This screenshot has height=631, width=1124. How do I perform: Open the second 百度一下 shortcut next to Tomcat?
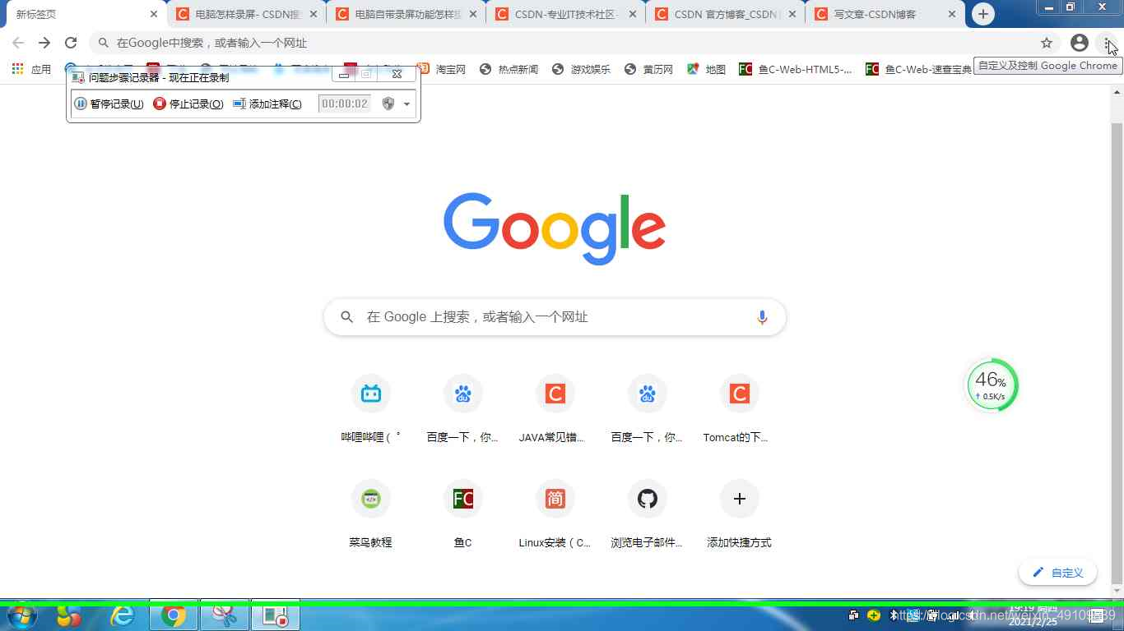(648, 408)
